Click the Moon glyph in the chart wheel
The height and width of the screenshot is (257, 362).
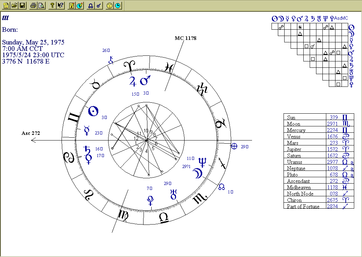point(197,173)
